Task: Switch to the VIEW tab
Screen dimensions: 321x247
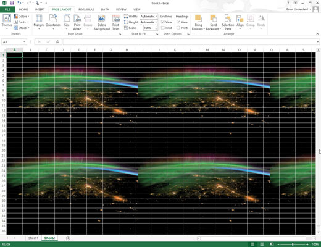Action: point(137,9)
